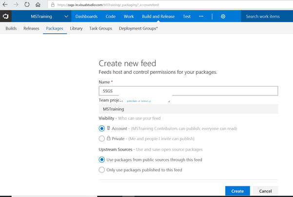293x197 pixels.
Task: Open the Deployment Groups tab
Action: tap(138, 28)
